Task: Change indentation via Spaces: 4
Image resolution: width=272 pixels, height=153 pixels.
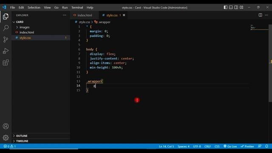Action: pos(183,146)
